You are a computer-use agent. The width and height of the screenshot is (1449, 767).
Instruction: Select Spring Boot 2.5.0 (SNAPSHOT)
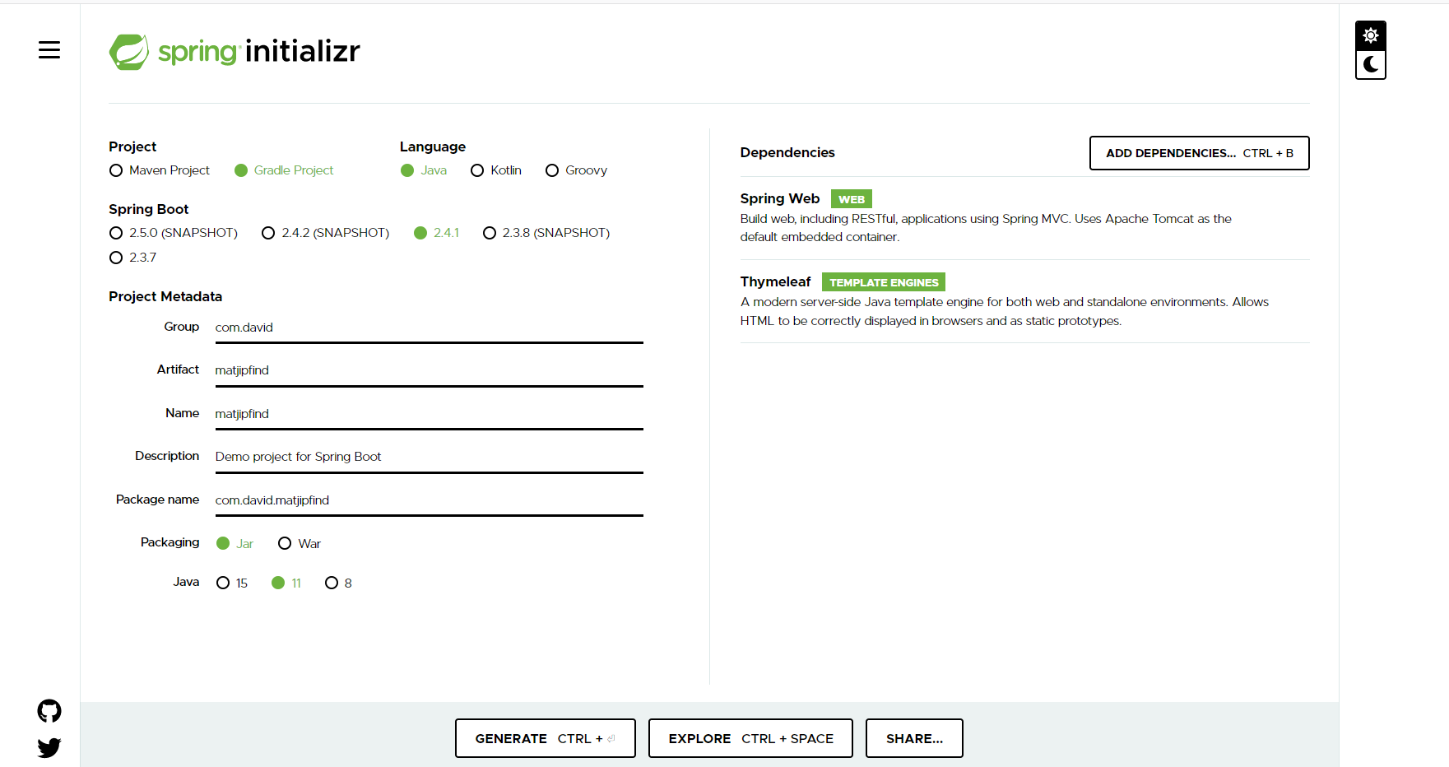pos(174,233)
